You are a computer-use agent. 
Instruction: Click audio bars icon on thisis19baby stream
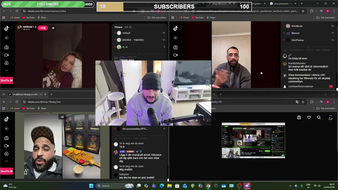pyautogui.click(x=62, y=117)
